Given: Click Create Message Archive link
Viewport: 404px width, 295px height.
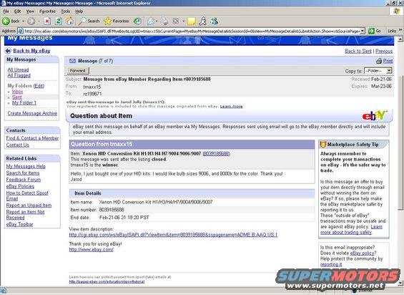Looking at the screenshot, I should [32, 113].
